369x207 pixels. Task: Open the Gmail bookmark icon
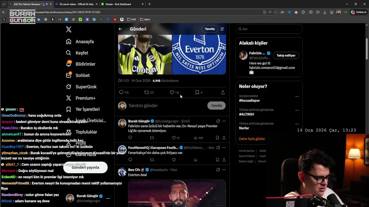[59, 20]
